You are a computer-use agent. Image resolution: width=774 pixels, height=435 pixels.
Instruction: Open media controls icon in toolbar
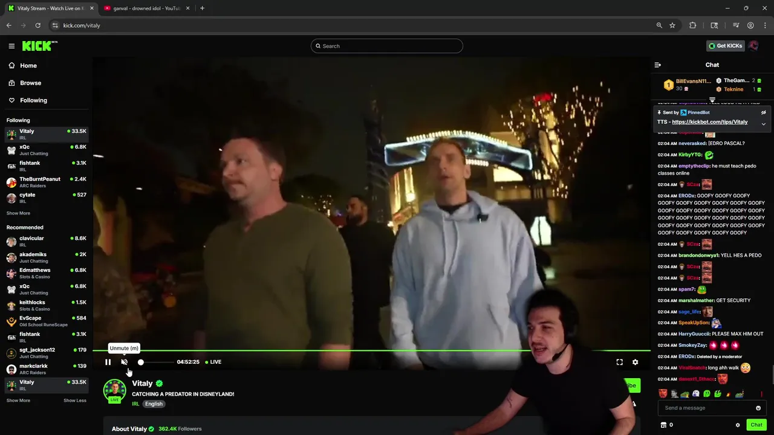point(736,25)
